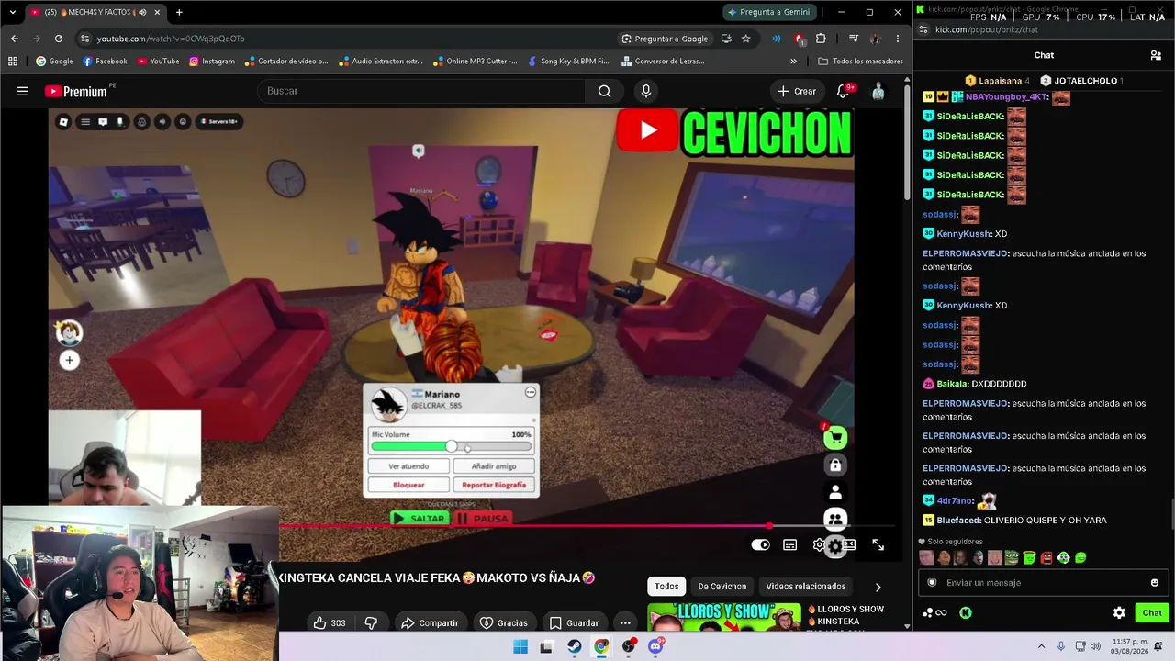The image size is (1175, 661).
Task: Install app icon in the address bar
Action: coord(726,39)
